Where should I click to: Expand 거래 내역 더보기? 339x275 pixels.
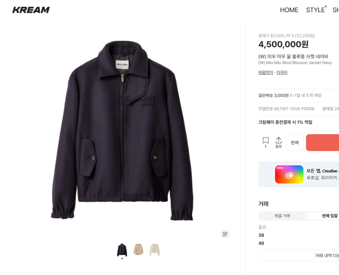click(x=327, y=255)
